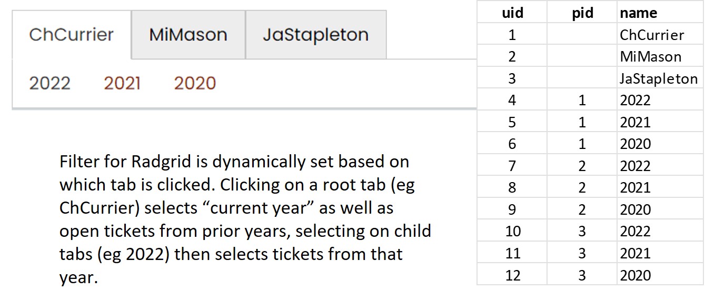Select the uid cell showing 10
This screenshot has height=300, width=705.
pos(512,232)
